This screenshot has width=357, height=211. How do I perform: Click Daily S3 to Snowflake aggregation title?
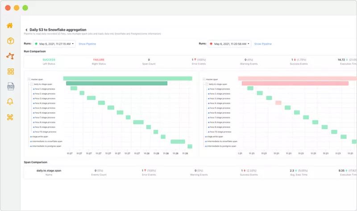pos(58,30)
